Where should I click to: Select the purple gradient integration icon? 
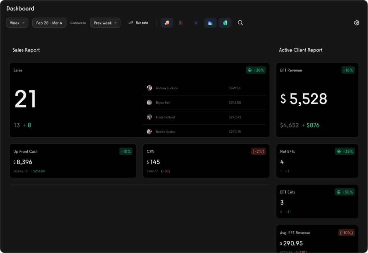point(181,22)
